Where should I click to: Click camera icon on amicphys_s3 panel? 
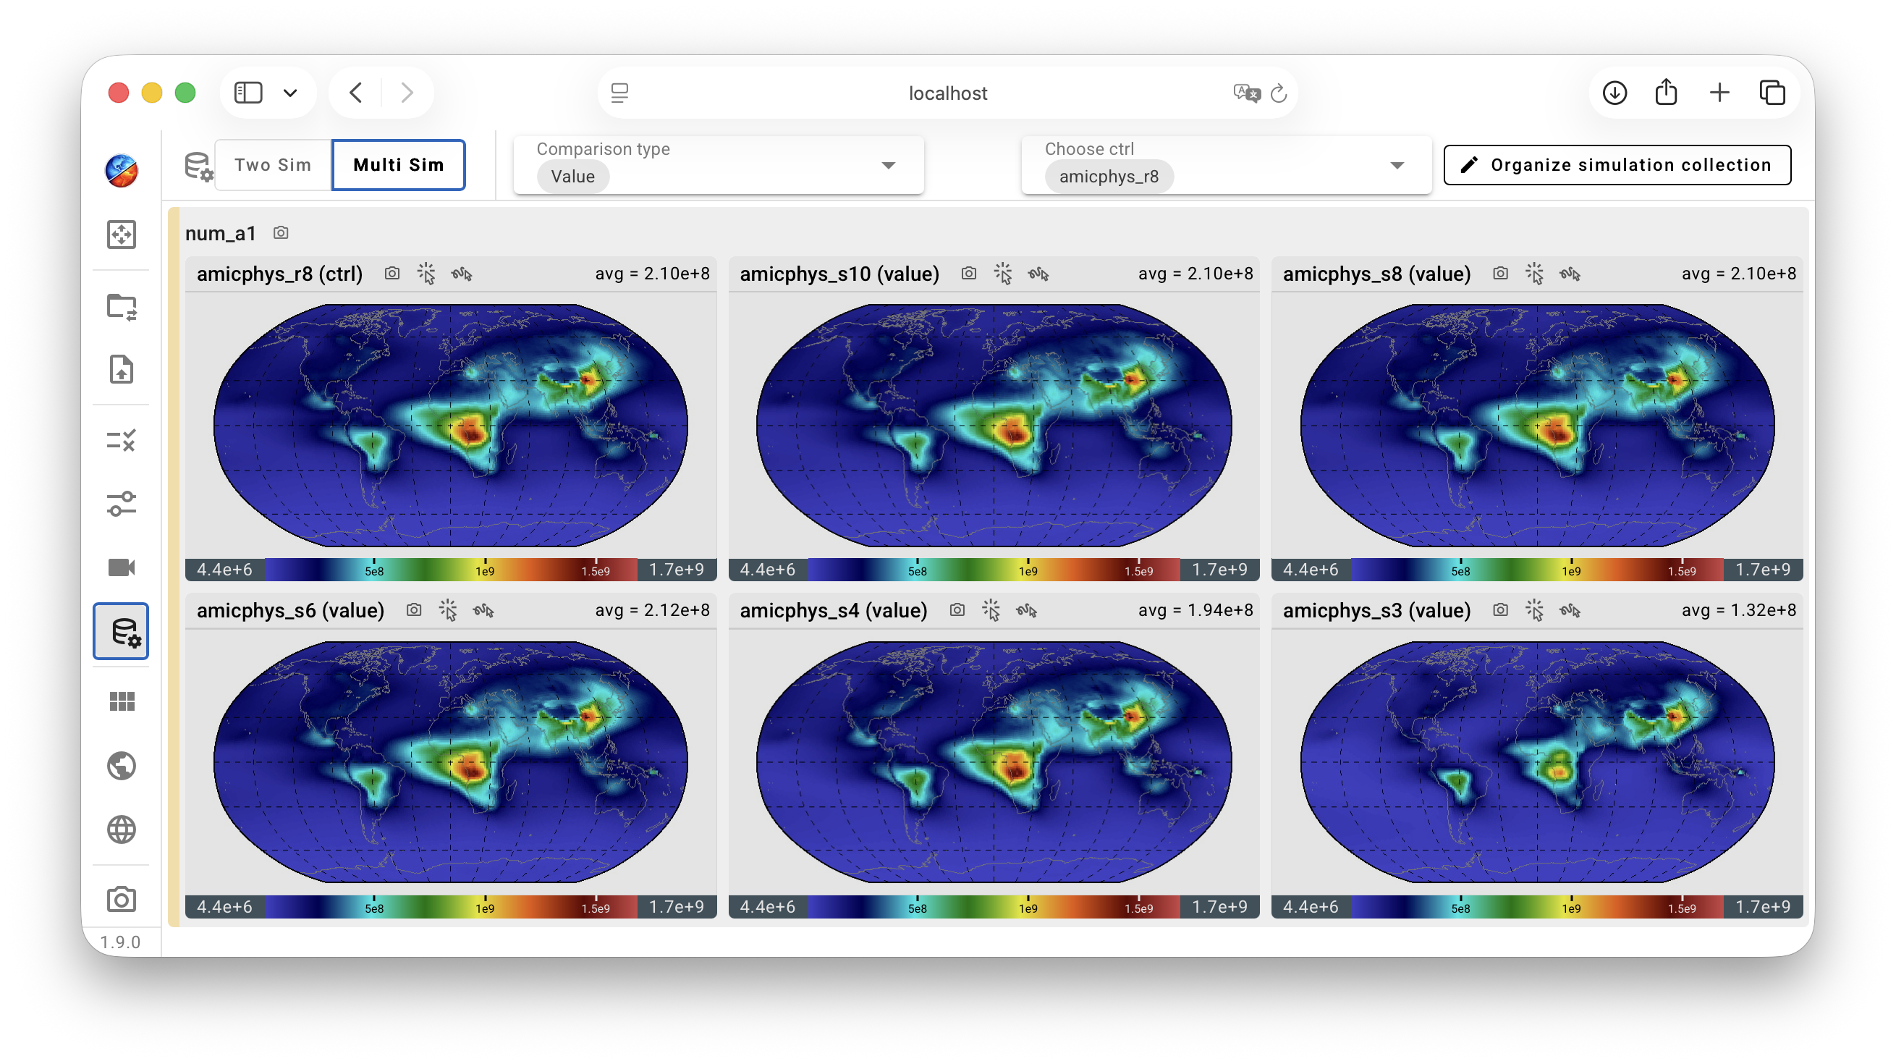1500,610
